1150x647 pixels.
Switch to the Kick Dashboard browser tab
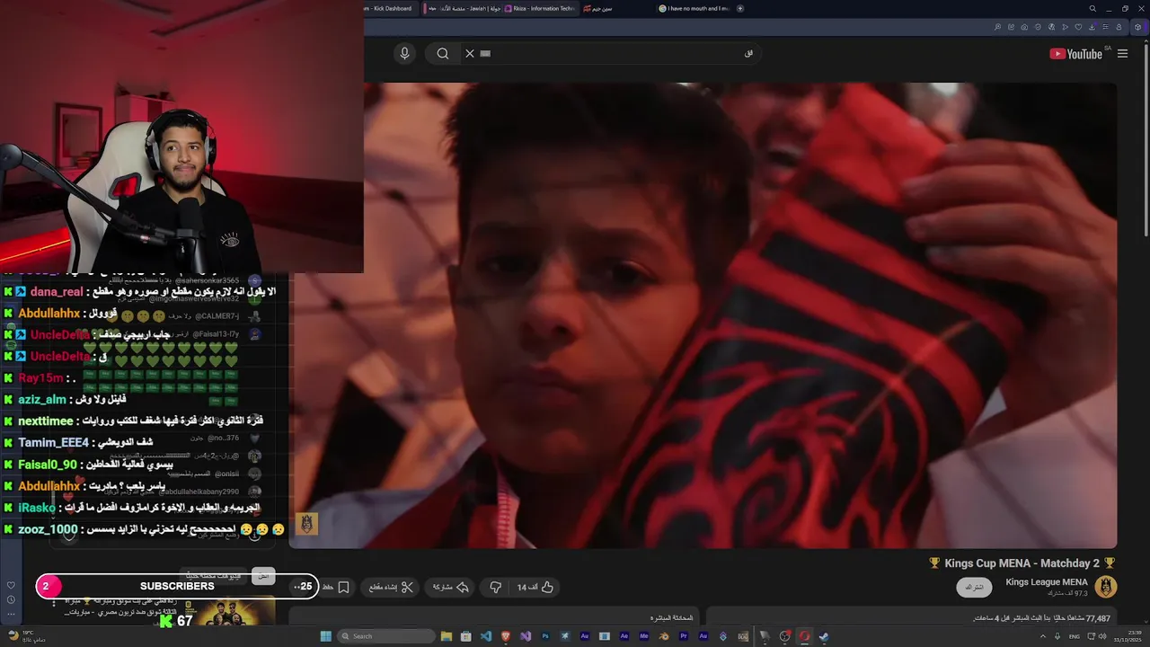click(x=388, y=8)
